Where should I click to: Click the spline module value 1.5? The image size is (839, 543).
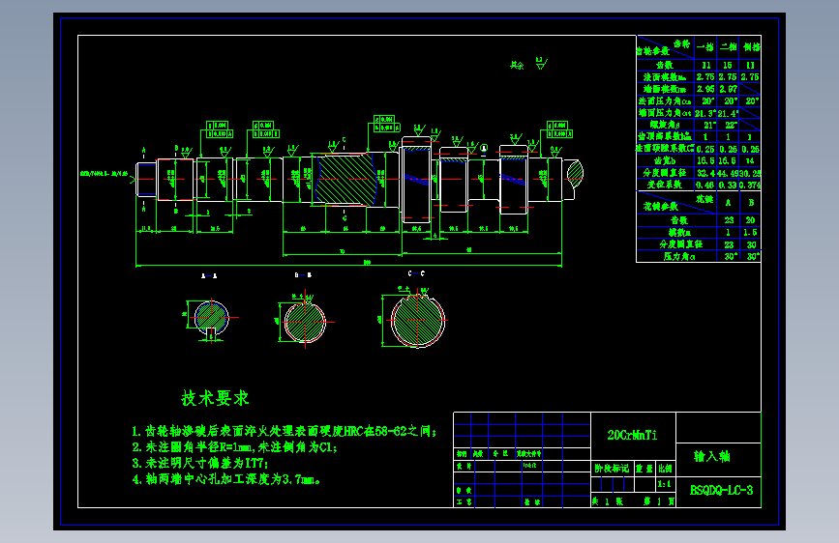tap(750, 233)
